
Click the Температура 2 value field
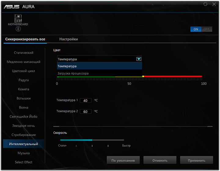tap(86, 111)
